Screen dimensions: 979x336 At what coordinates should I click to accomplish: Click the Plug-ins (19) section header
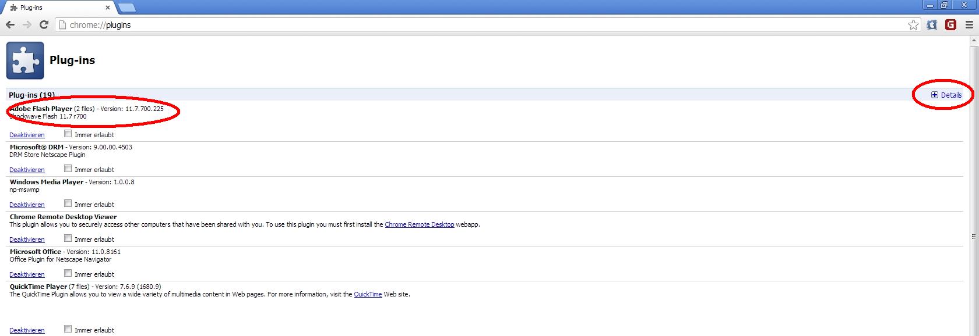32,95
